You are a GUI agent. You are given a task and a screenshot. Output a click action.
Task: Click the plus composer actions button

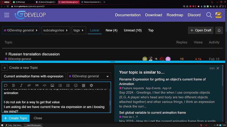[5, 68]
